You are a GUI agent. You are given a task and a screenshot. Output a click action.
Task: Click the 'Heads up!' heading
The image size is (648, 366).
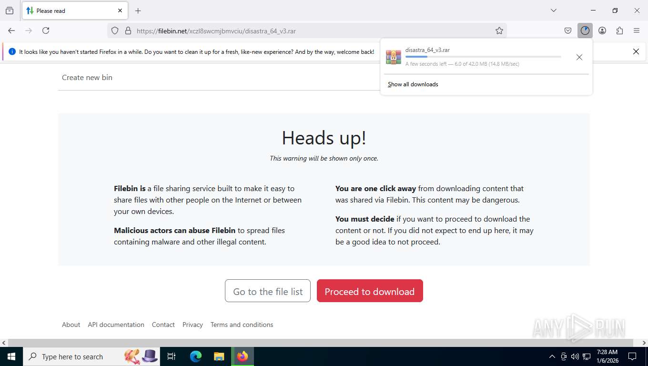click(324, 138)
